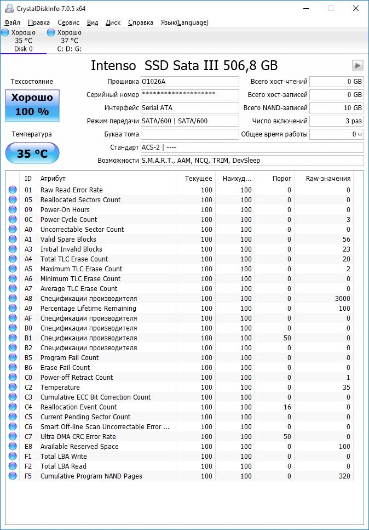The width and height of the screenshot is (369, 530).
Task: Click status icon for Maximum TLC Erase Count
Action: (13, 269)
